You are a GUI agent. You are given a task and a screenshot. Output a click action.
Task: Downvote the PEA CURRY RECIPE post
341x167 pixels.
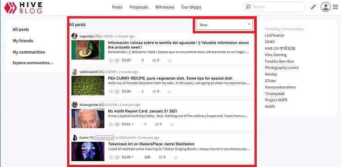click(117, 91)
